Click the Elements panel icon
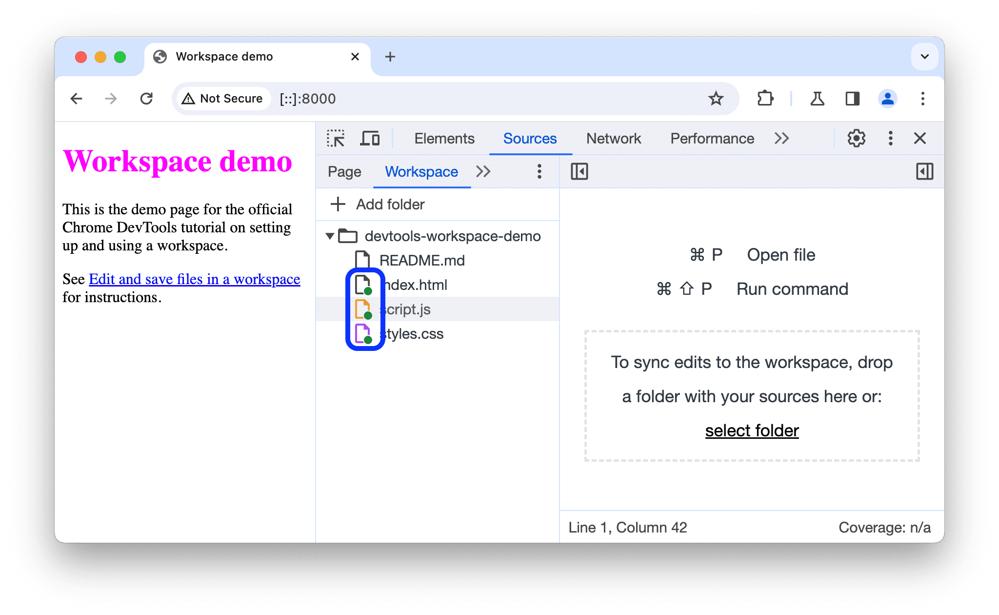The width and height of the screenshot is (999, 615). [x=442, y=139]
